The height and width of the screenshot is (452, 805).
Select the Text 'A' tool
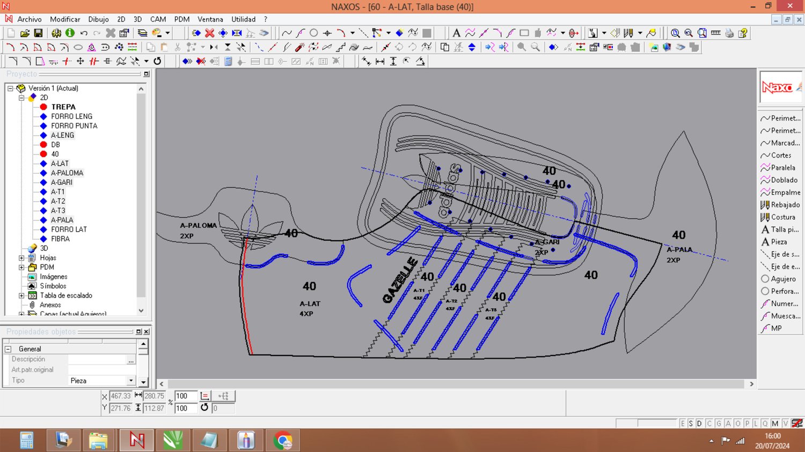(456, 33)
